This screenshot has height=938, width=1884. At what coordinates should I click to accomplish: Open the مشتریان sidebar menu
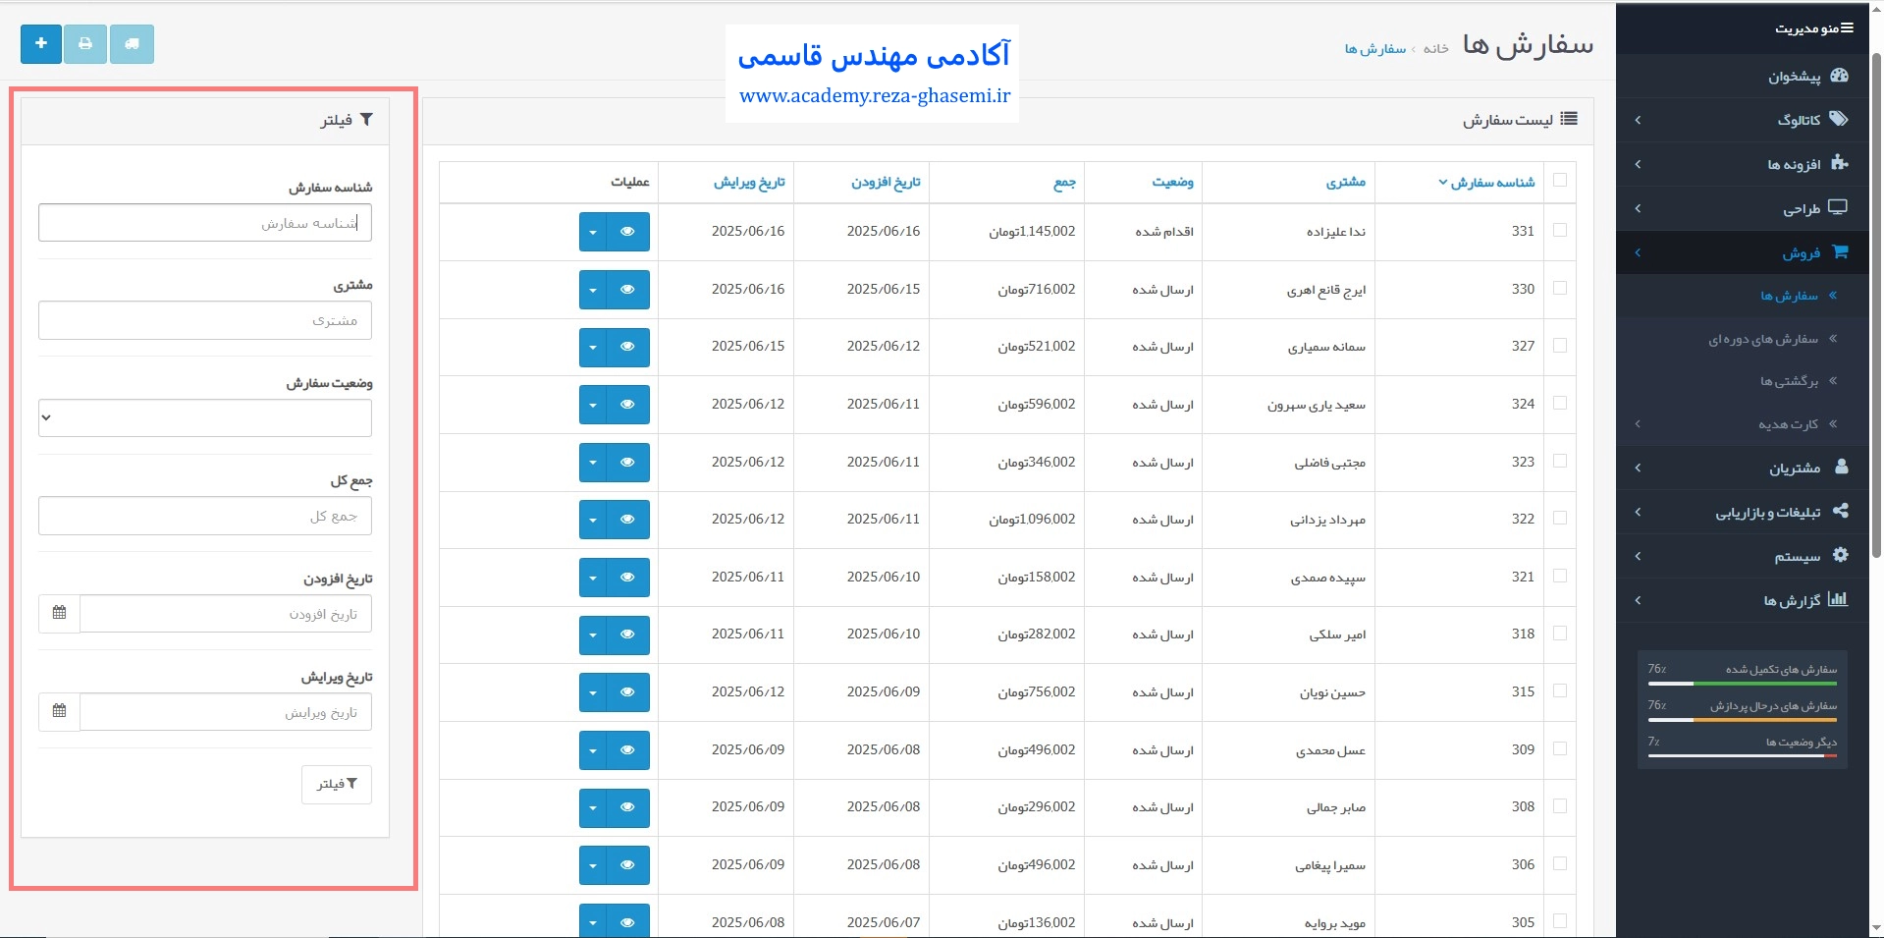1743,468
